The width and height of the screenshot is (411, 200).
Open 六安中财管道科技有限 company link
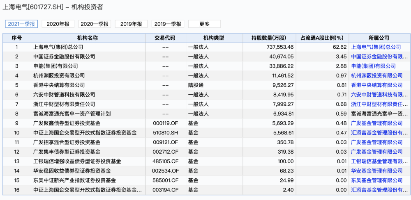point(379,95)
